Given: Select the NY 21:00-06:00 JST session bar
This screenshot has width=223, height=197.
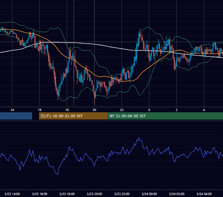Looking at the screenshot, I should pos(165,116).
